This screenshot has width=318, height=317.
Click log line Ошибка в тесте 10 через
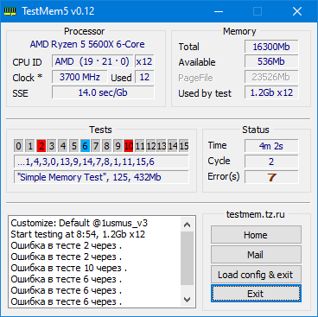coord(69,268)
